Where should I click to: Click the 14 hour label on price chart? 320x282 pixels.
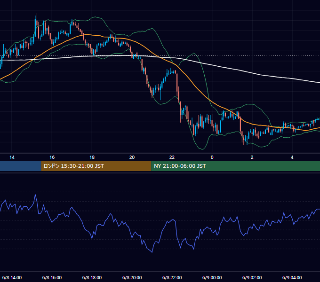coord(12,157)
